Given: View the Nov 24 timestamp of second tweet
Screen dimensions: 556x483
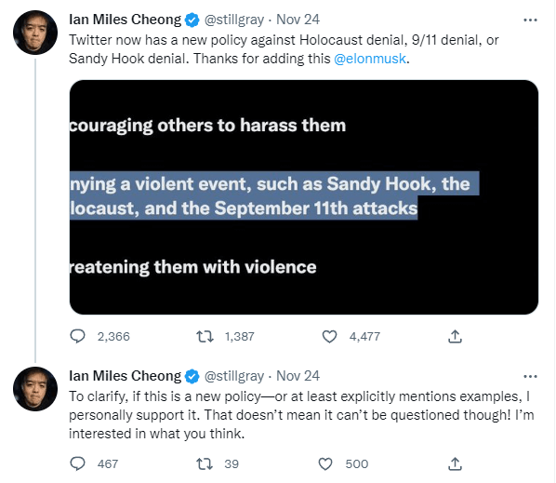Looking at the screenshot, I should pyautogui.click(x=298, y=376).
